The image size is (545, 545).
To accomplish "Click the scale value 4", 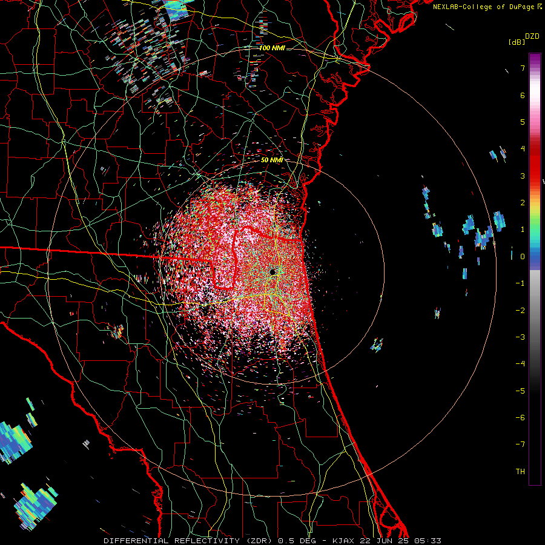I will point(523,149).
